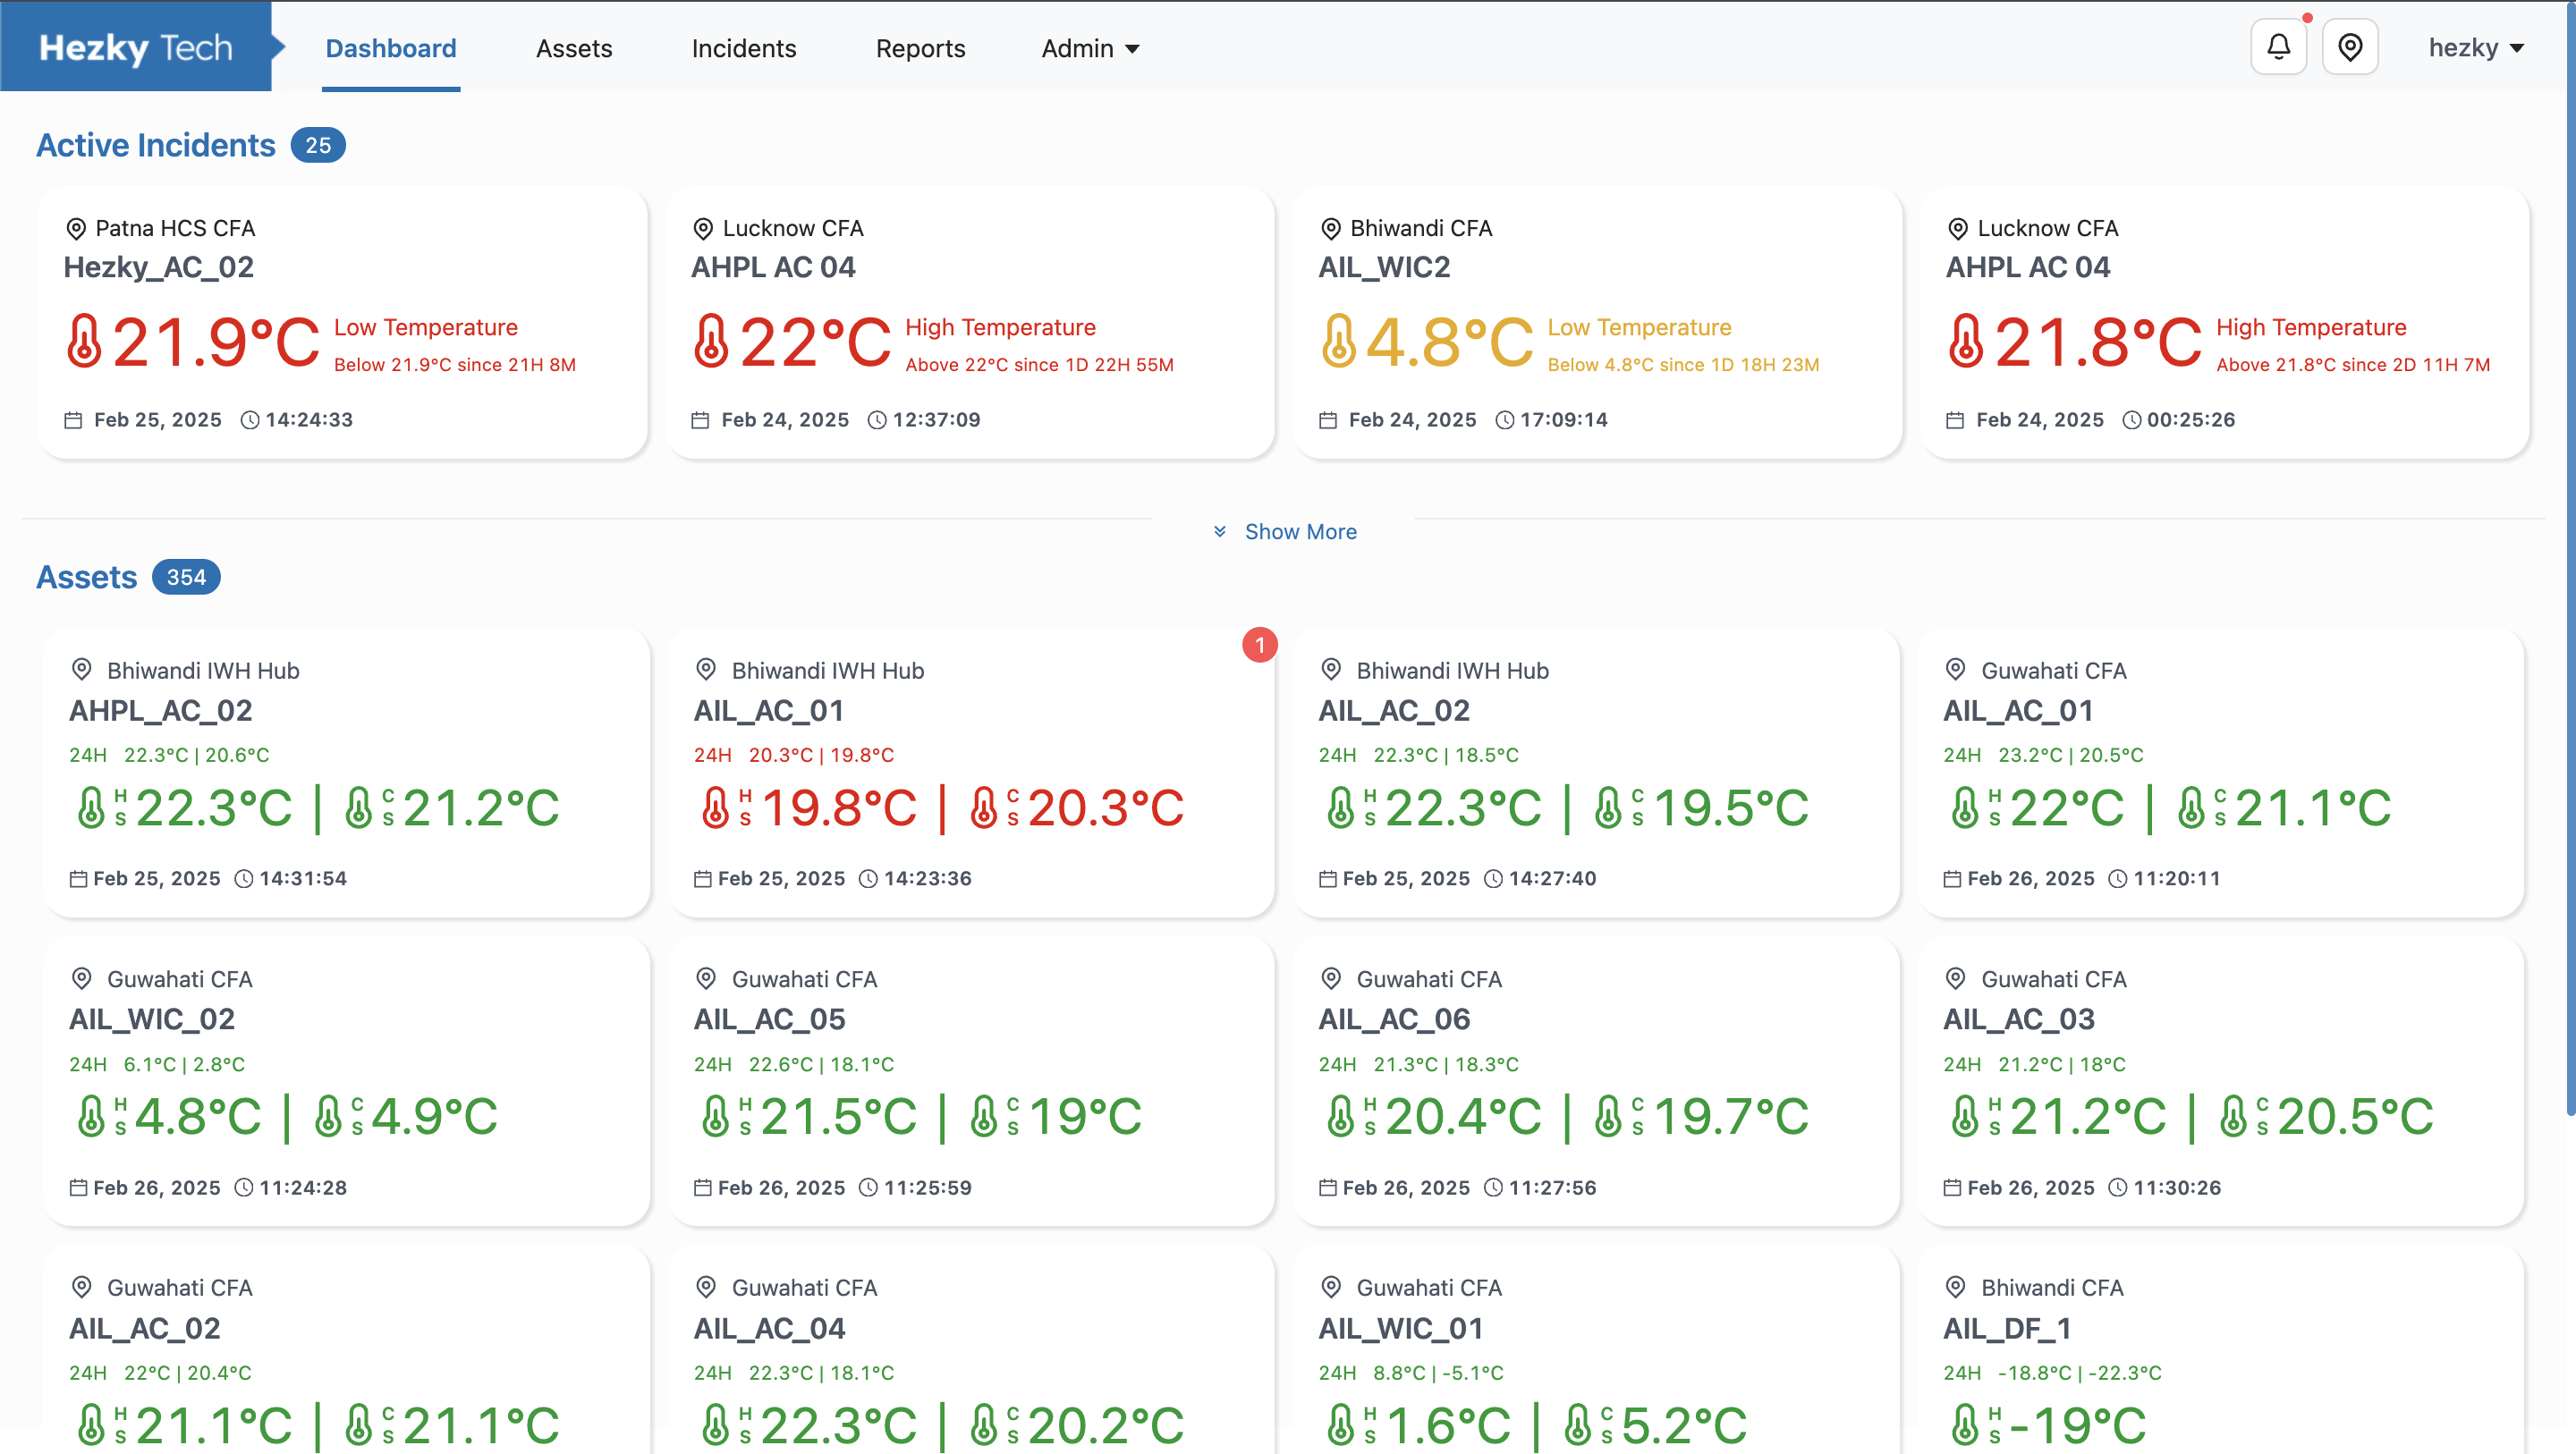Click calendar icon on AHPL_AC_02 asset card
Image resolution: width=2576 pixels, height=1454 pixels.
click(78, 879)
